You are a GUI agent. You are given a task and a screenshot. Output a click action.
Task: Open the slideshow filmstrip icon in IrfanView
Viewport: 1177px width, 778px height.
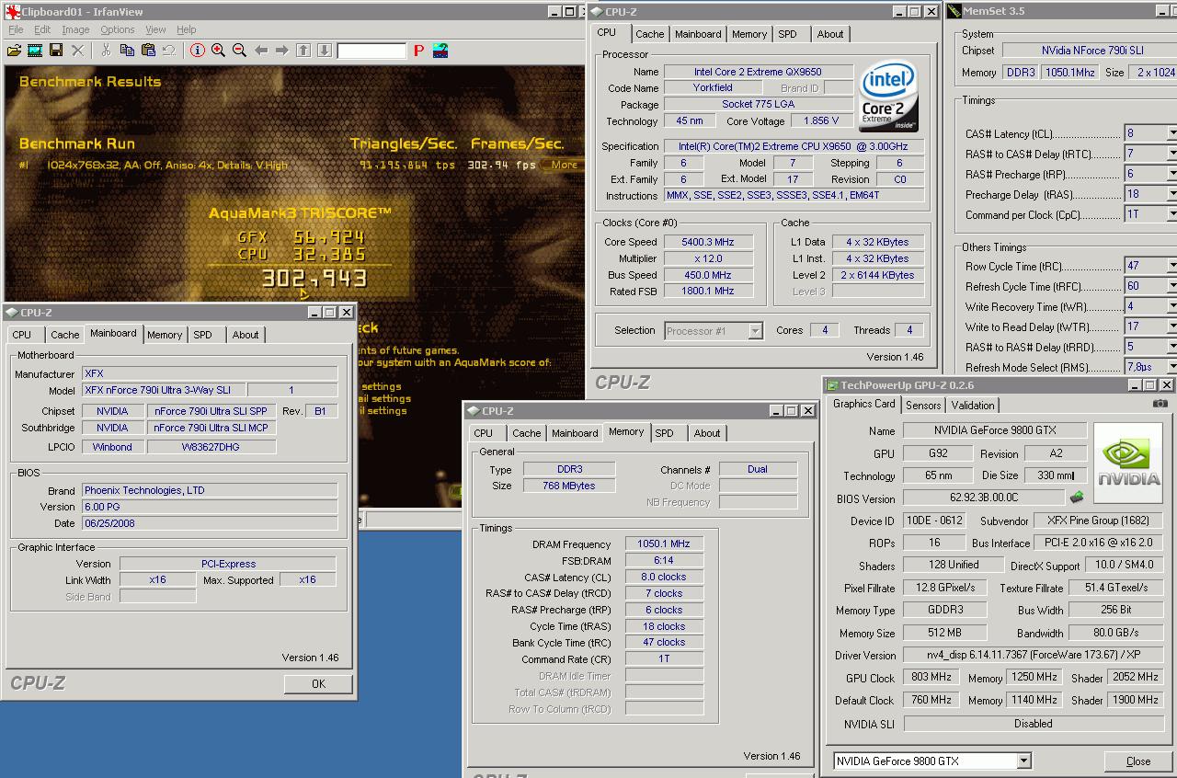35,51
